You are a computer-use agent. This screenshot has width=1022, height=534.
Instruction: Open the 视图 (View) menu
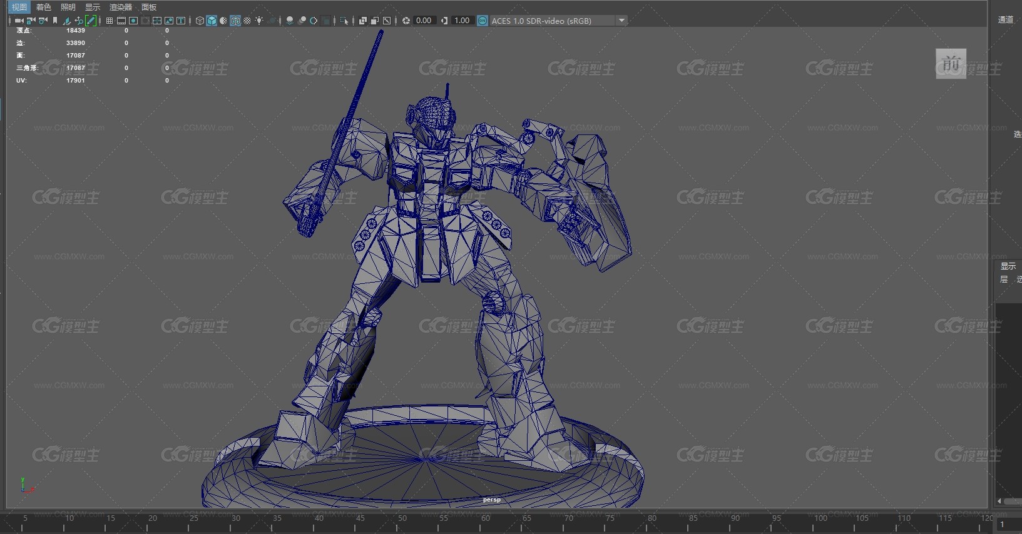[19, 7]
